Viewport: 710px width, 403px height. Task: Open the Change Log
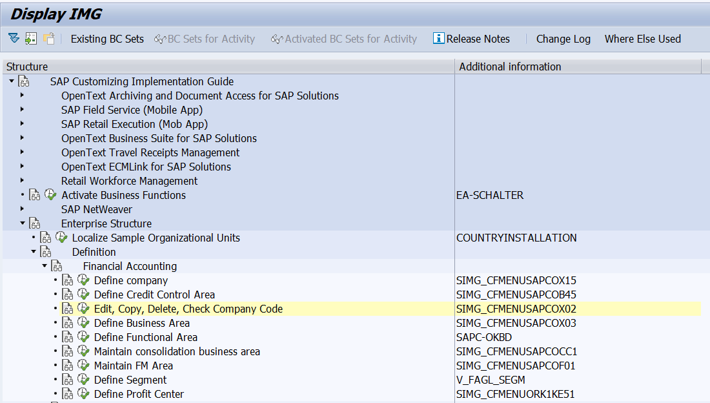coord(563,39)
